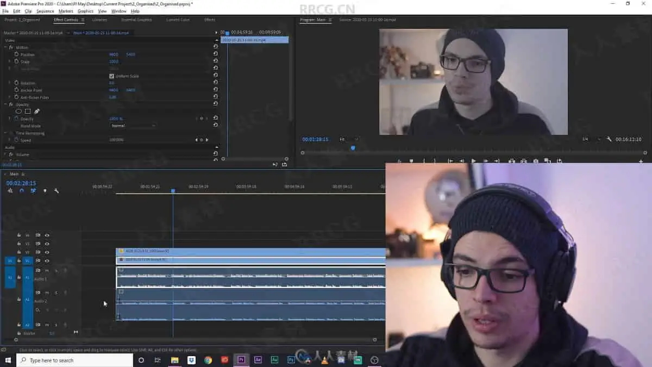
Task: Click Windows Start button
Action: click(8, 360)
